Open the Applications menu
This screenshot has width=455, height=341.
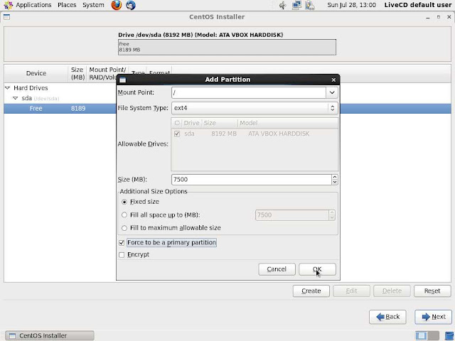coord(33,5)
